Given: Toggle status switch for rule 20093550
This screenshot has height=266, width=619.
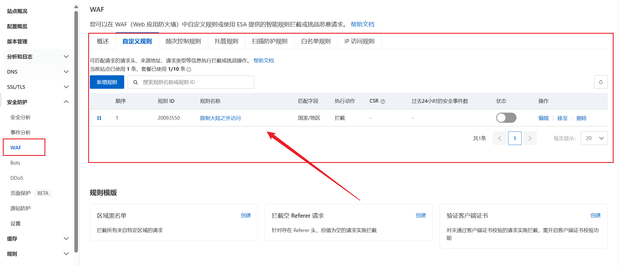Looking at the screenshot, I should 506,118.
